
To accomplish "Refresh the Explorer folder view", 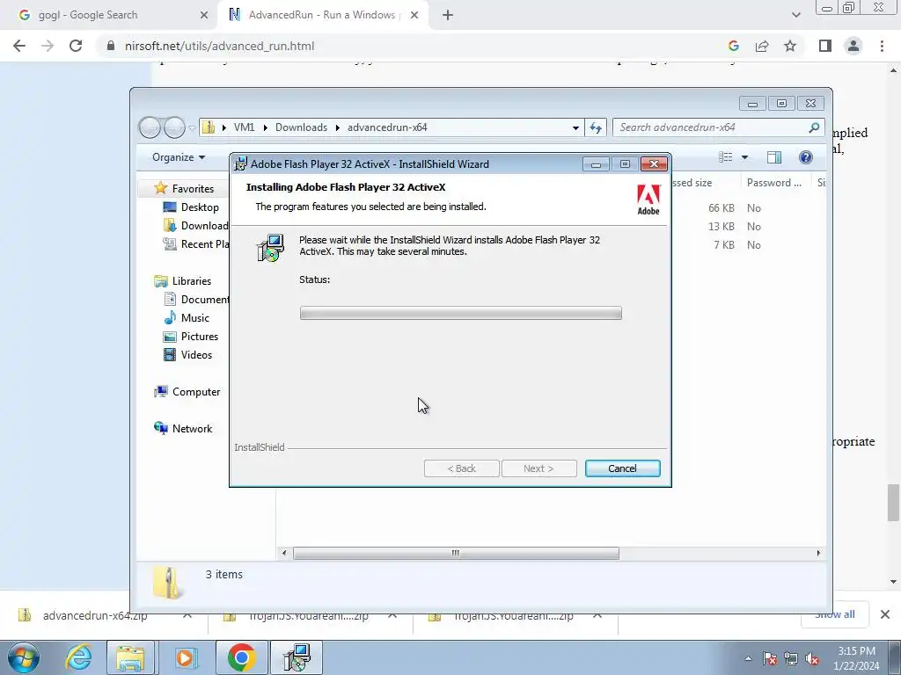I will coord(596,127).
